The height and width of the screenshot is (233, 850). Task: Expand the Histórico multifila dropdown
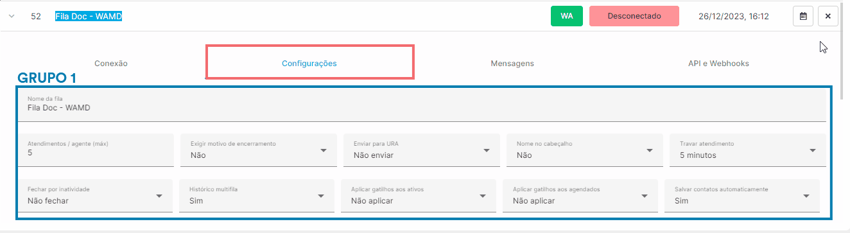pos(257,196)
